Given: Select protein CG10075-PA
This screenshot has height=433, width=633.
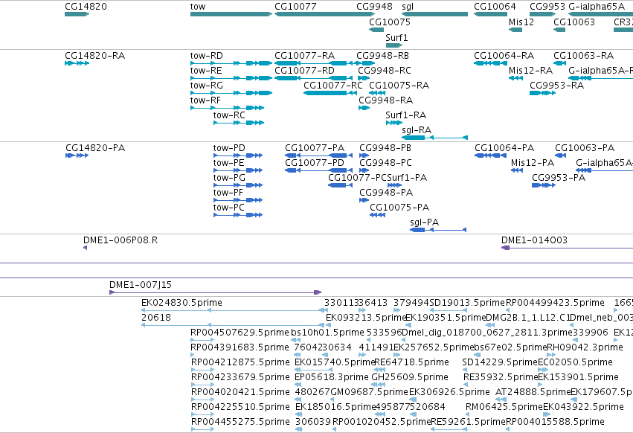Looking at the screenshot, I should [377, 215].
